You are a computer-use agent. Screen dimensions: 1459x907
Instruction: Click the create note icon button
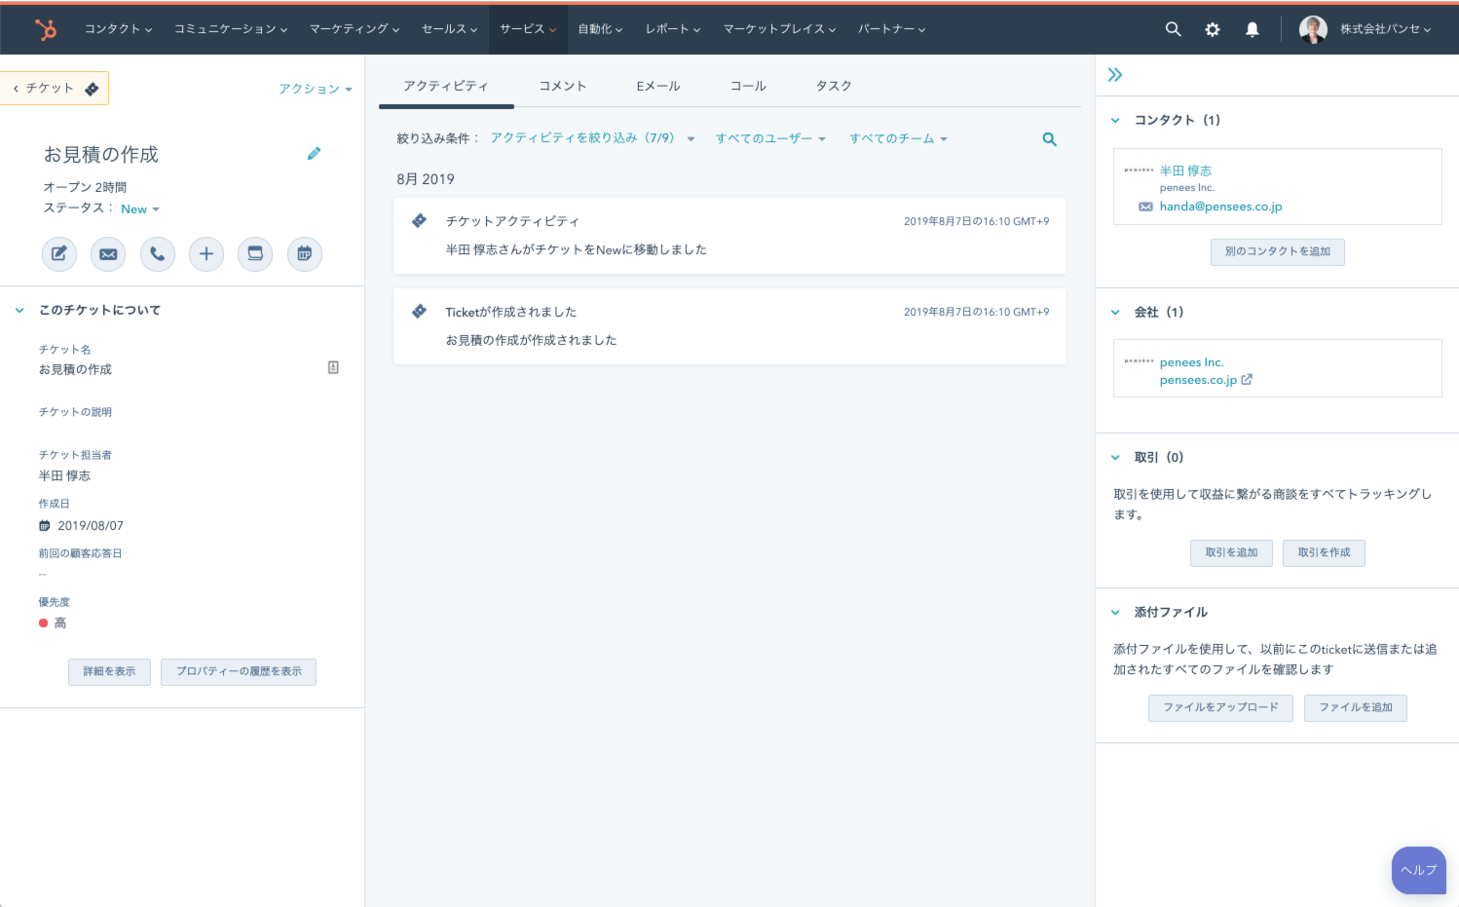coord(59,254)
